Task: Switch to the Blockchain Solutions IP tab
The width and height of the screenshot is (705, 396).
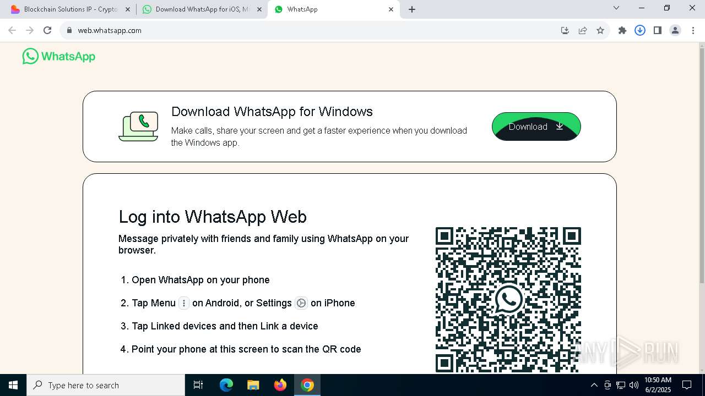Action: [x=70, y=9]
